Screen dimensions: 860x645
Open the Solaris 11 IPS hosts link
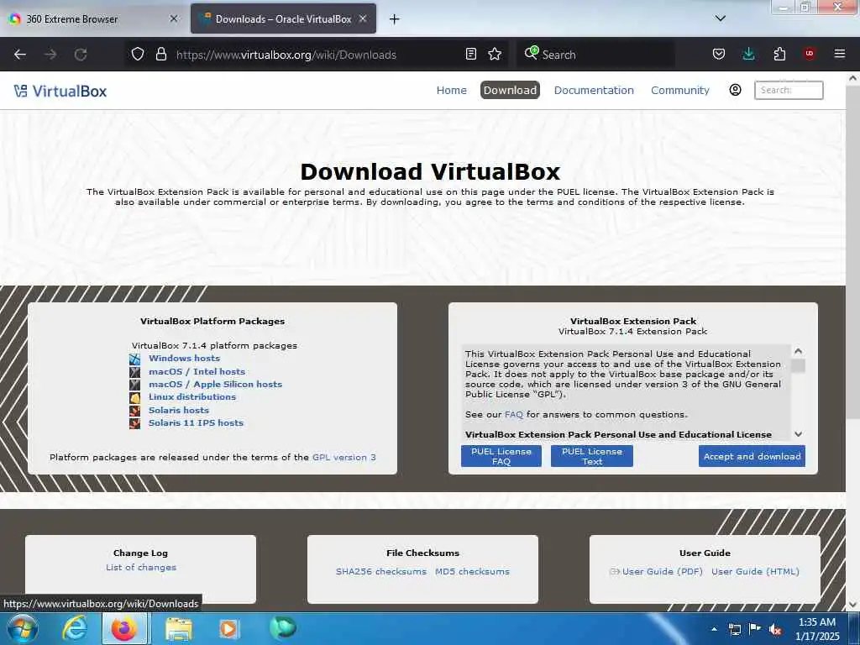pos(196,423)
